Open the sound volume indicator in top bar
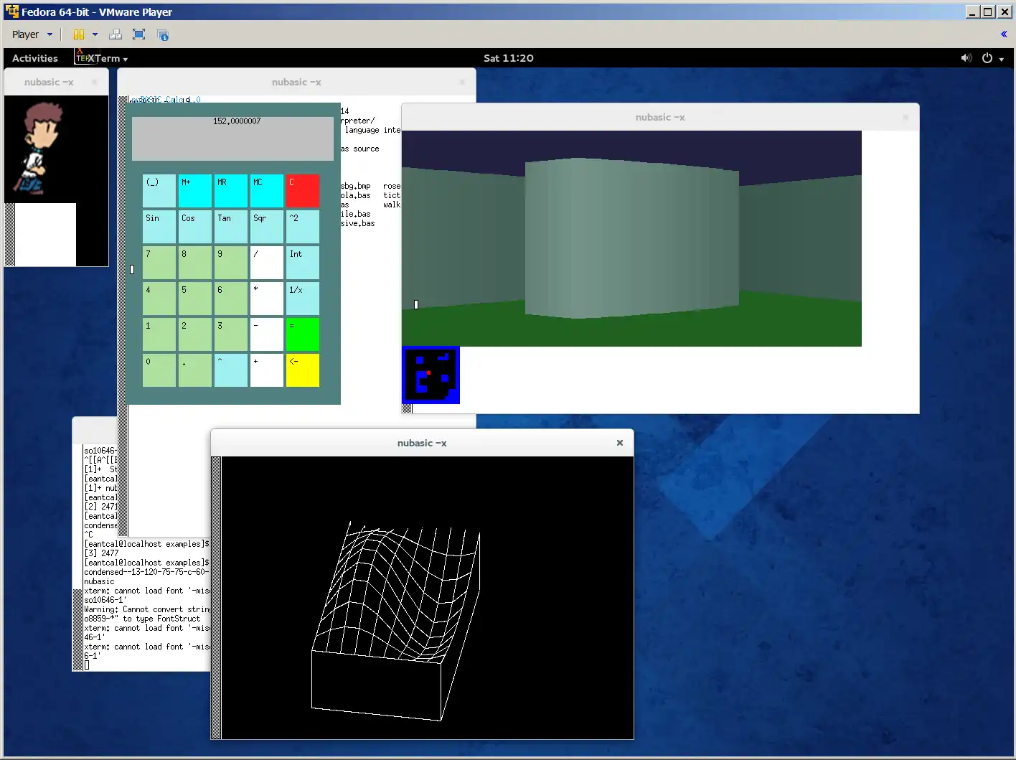The width and height of the screenshot is (1016, 760). [x=966, y=58]
